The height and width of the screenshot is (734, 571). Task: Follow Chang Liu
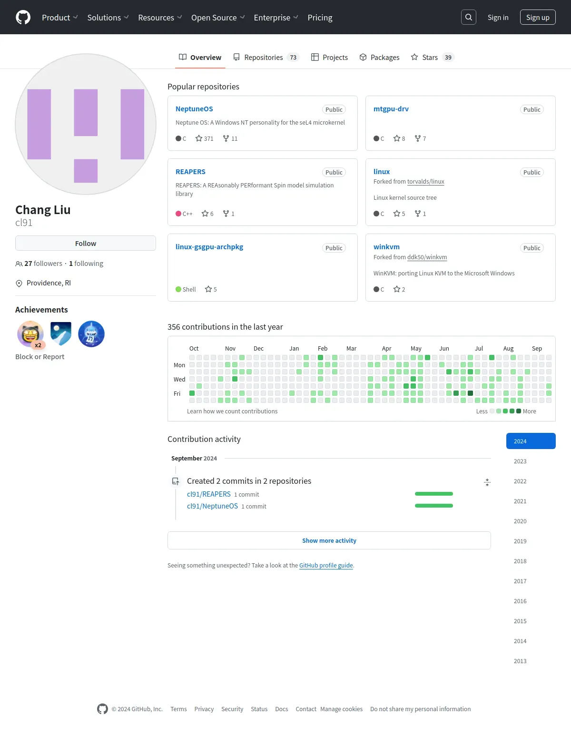point(86,243)
